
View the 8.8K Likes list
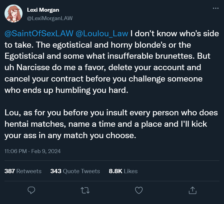[x=123, y=171]
